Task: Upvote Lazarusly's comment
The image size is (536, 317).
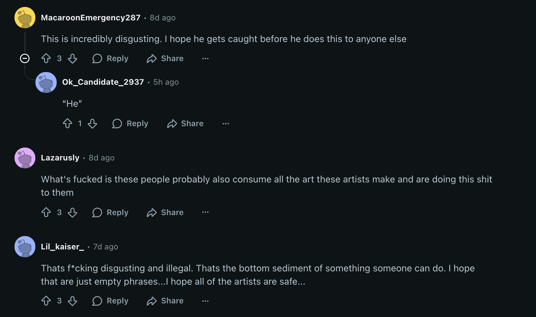Action: click(46, 213)
